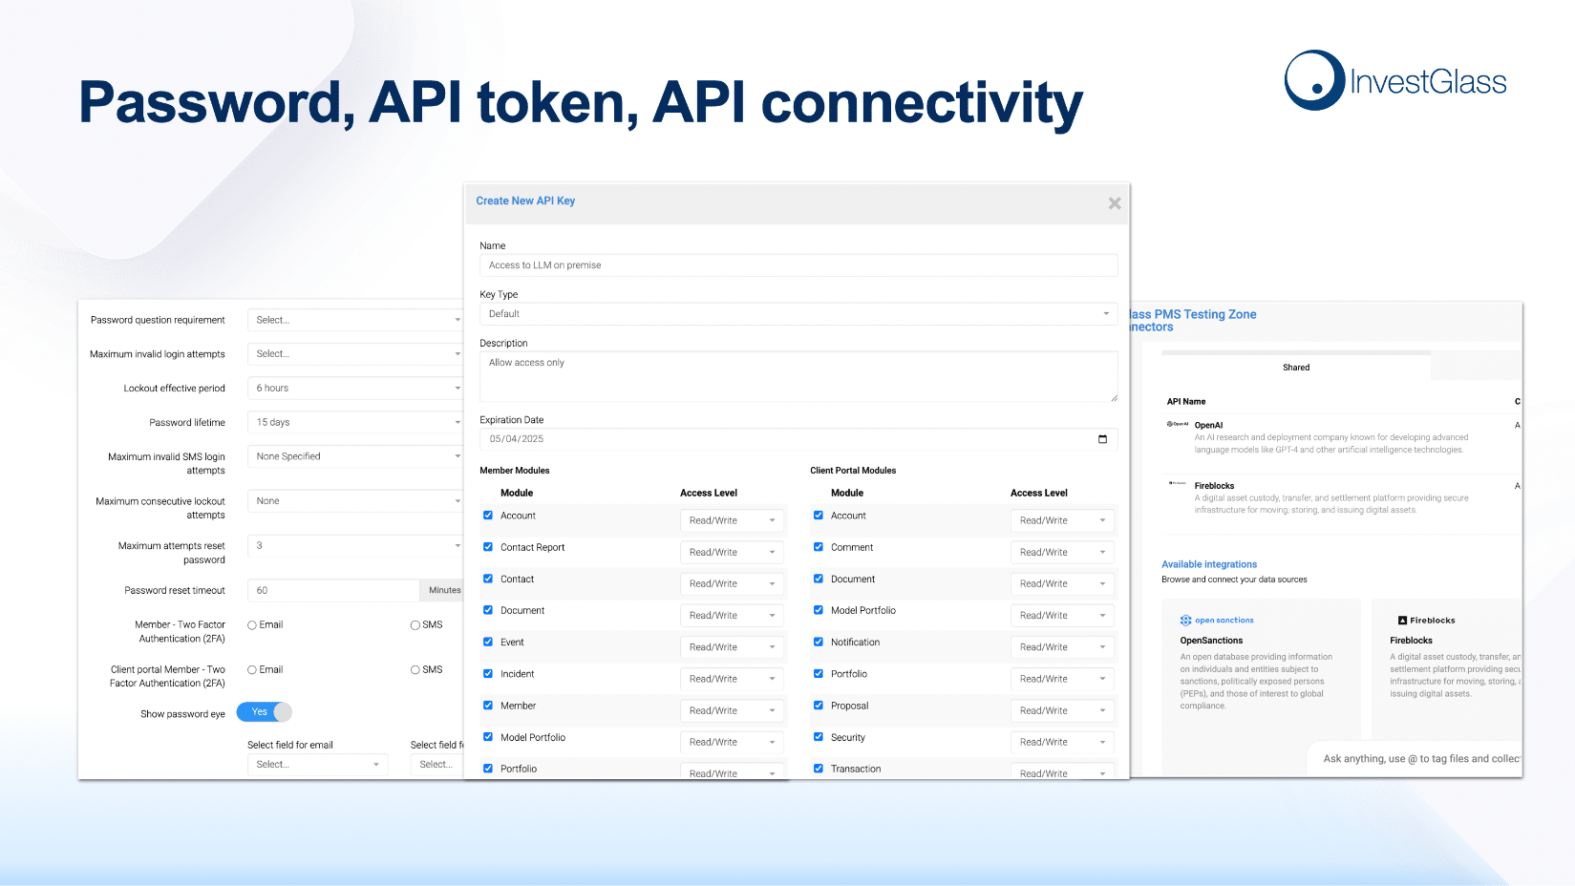Choose SMS for Client portal Member 2FA
The width and height of the screenshot is (1575, 886).
[415, 670]
